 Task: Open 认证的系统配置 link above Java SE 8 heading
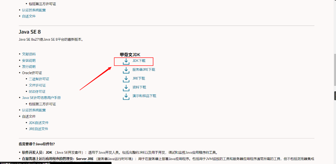34,10
